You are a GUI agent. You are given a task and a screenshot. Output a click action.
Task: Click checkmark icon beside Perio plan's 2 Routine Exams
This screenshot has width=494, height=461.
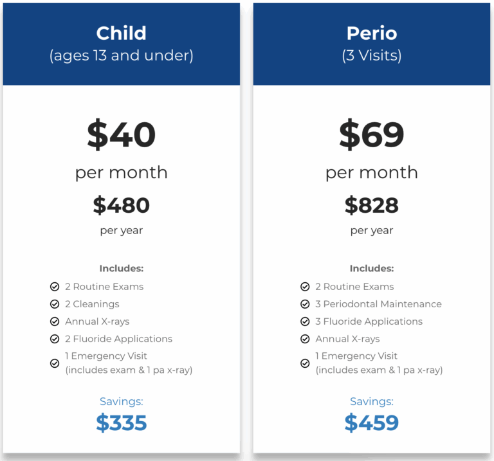305,287
